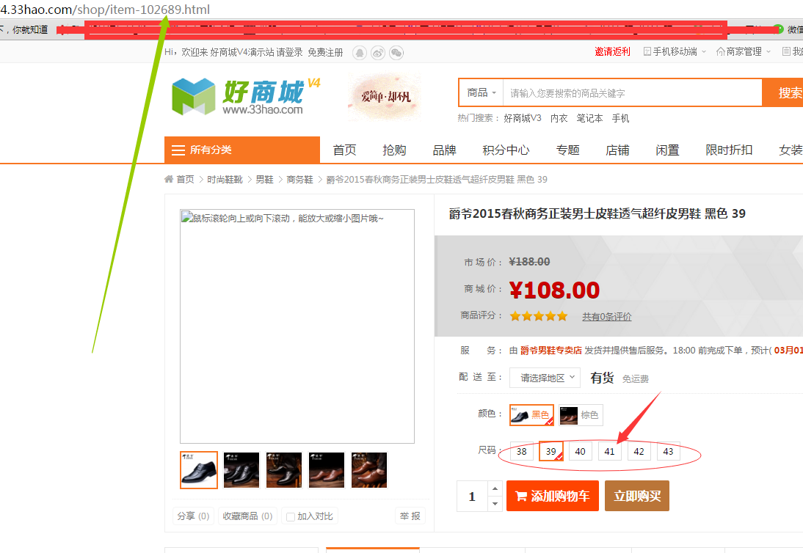Select size 43

(x=669, y=451)
